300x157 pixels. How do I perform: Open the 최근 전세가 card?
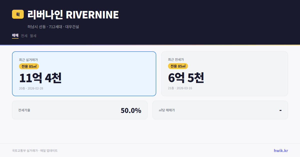(224, 74)
